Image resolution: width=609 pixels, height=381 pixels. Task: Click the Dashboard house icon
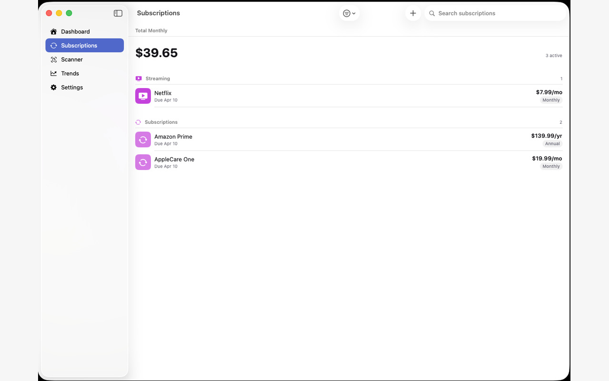pyautogui.click(x=54, y=31)
